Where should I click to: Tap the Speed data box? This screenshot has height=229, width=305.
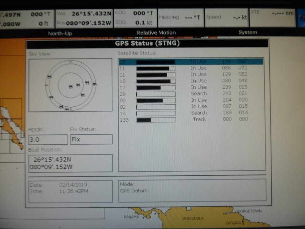coord(226,17)
